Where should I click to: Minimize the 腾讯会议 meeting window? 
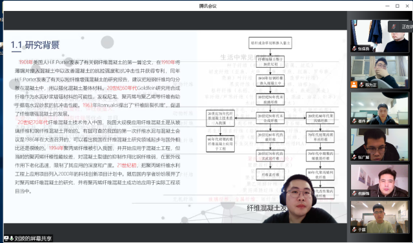(x=387, y=6)
